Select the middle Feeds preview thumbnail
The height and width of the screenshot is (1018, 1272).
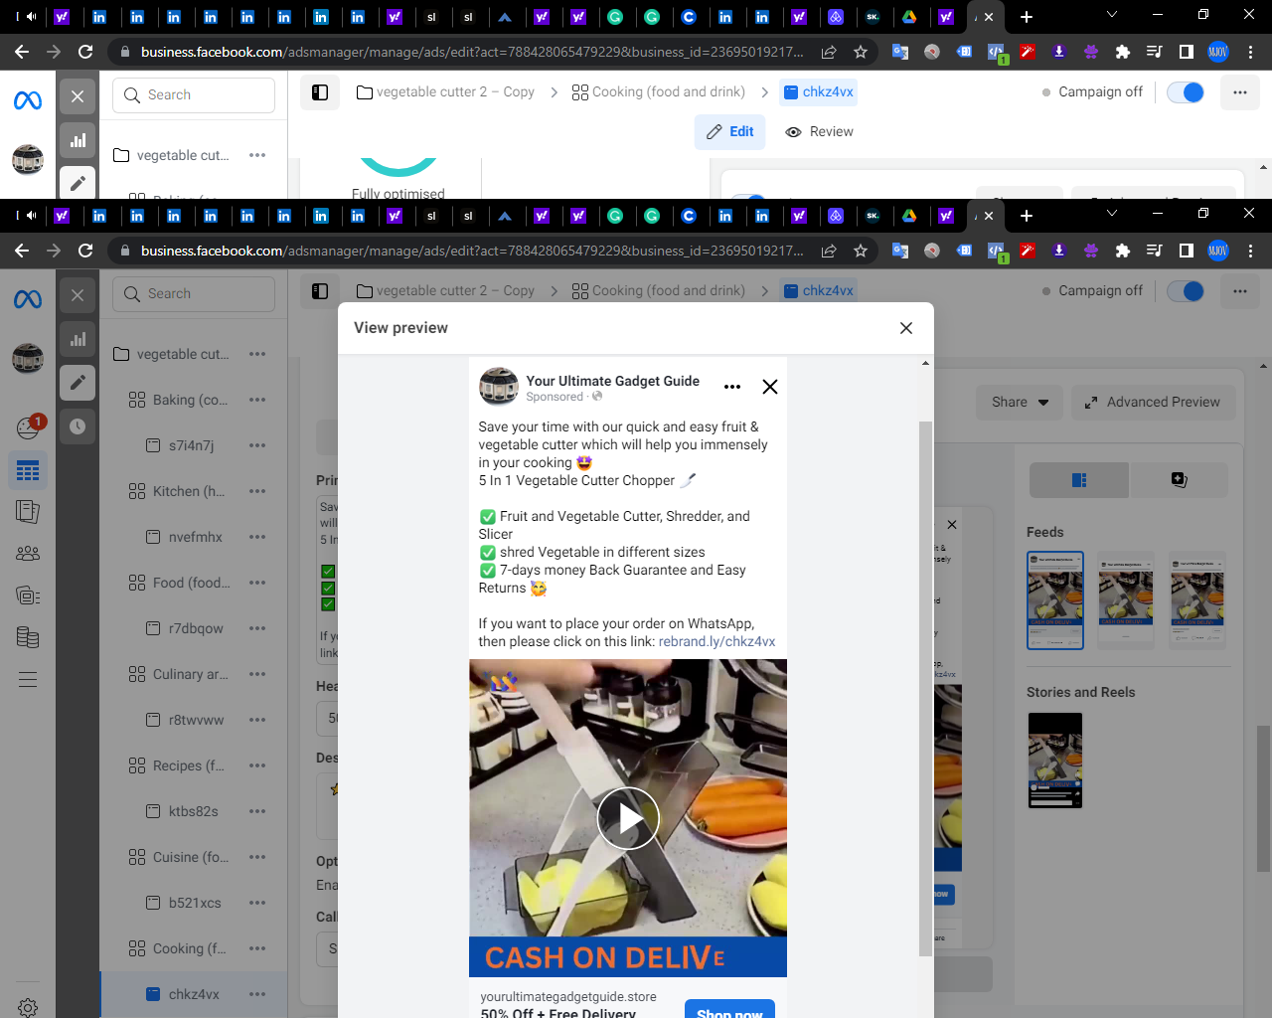[x=1126, y=600]
